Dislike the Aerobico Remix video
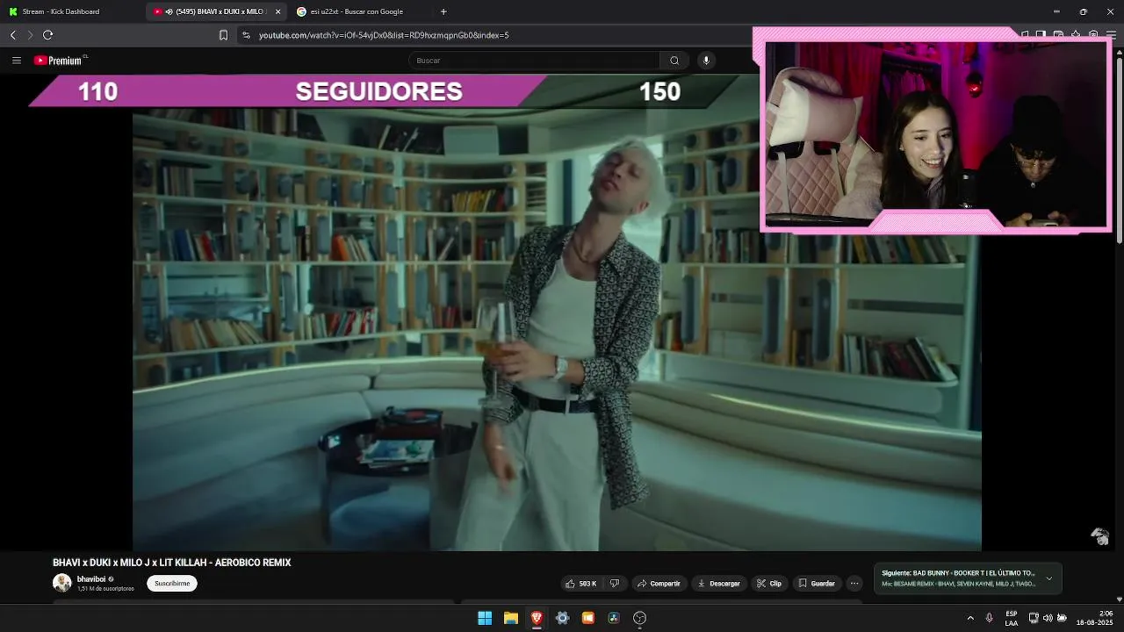Viewport: 1124px width, 632px height. [x=615, y=584]
